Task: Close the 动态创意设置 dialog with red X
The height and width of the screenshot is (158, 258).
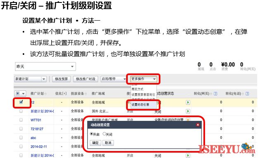Action: (198, 125)
